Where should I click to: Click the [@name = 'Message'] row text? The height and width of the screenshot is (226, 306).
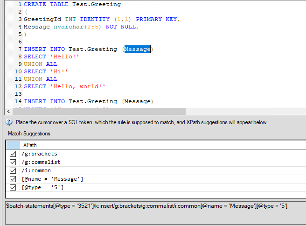[52, 179]
